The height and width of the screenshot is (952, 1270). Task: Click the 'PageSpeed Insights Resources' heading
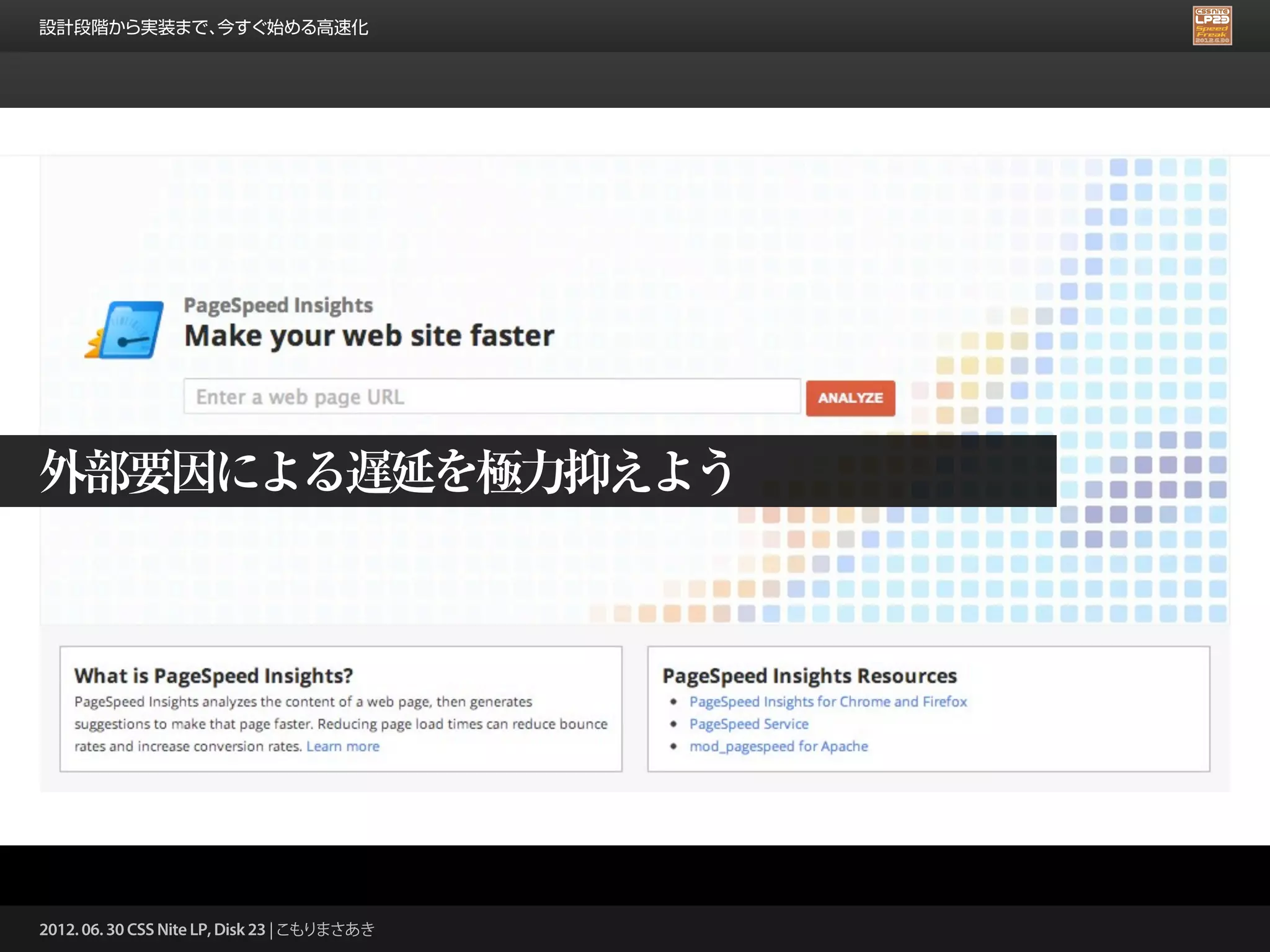pyautogui.click(x=809, y=676)
